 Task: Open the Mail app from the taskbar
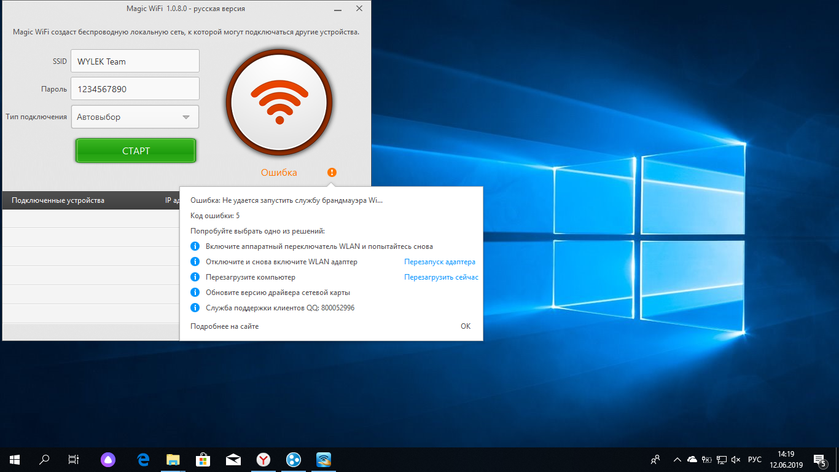(x=233, y=459)
